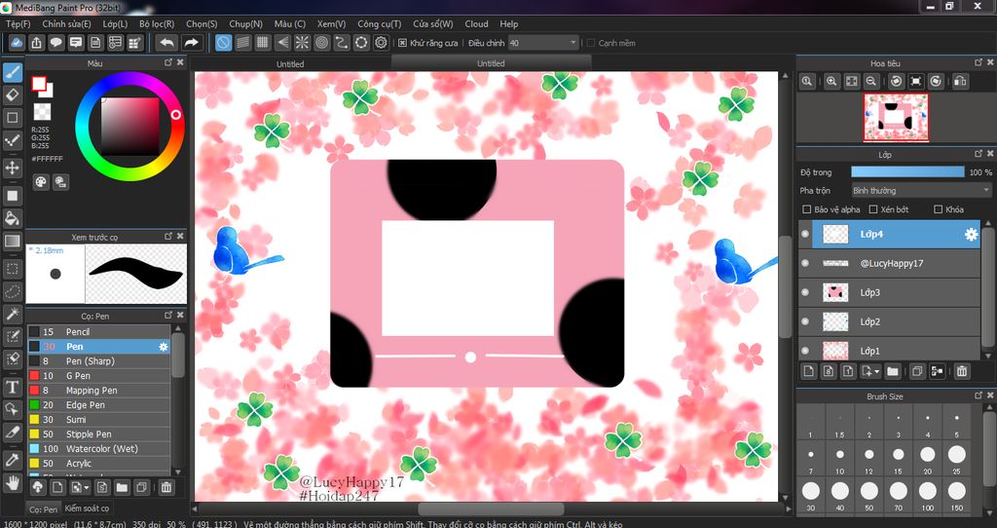
Task: Select the Magic Wand tool
Action: point(12,315)
